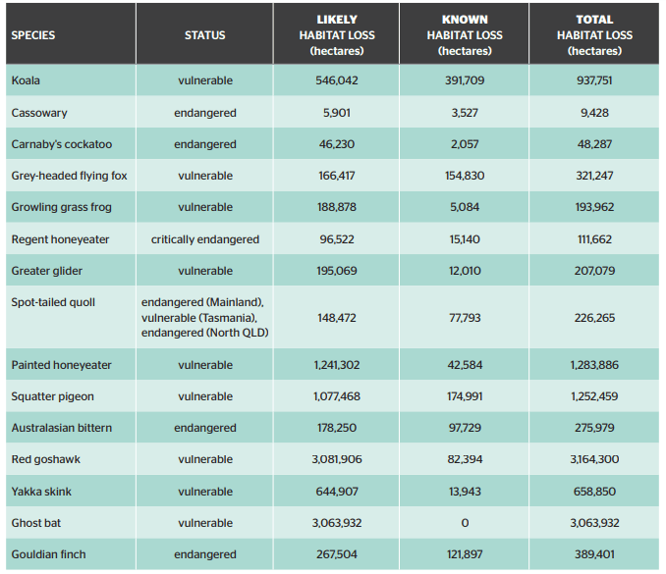This screenshot has width=666, height=574.
Task: Select Greater glider total 207,079
Action: 594,271
